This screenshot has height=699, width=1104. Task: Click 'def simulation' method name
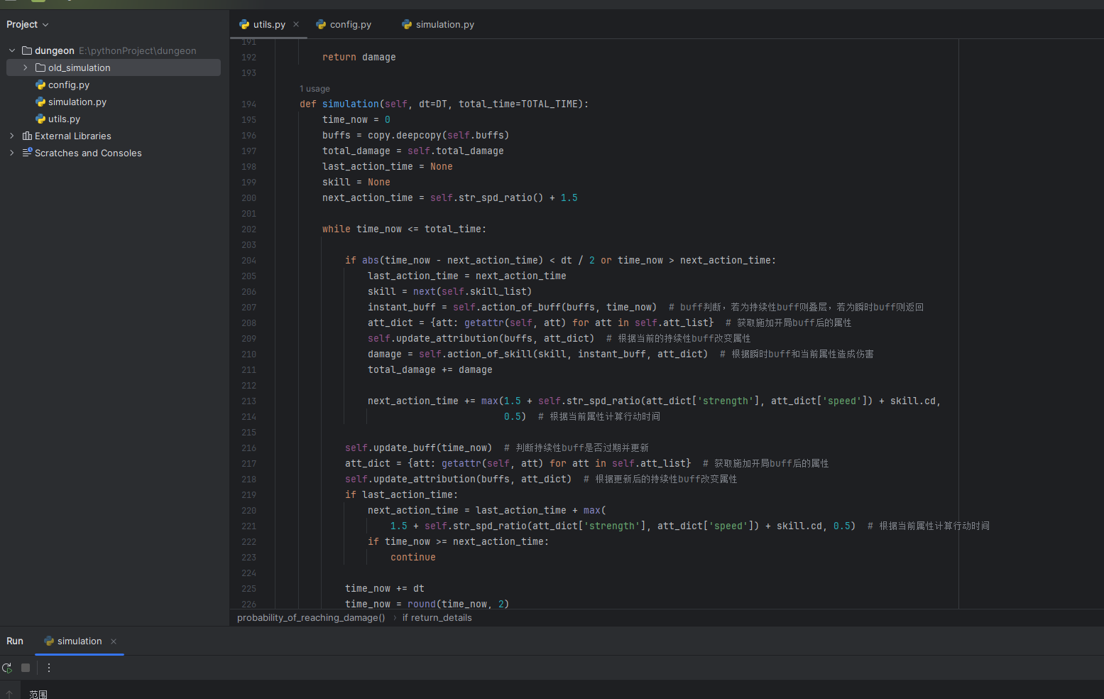(x=351, y=104)
